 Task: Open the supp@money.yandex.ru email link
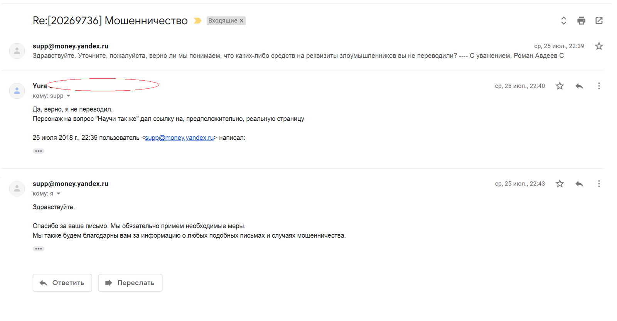tap(179, 138)
